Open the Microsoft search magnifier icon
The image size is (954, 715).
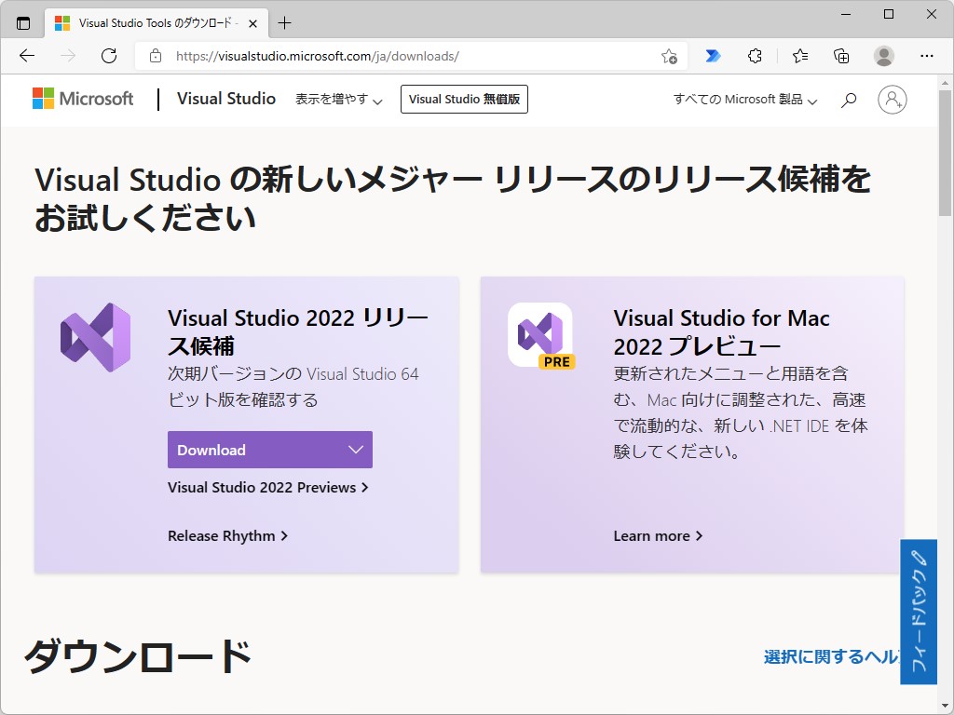[x=849, y=99]
